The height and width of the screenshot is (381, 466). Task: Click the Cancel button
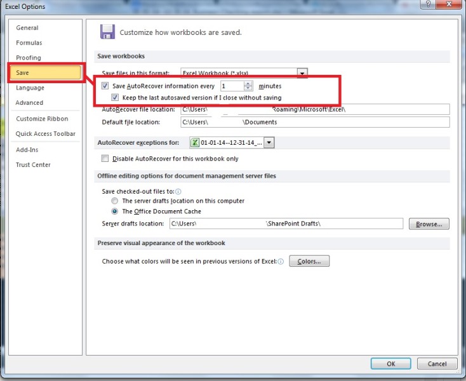pos(437,364)
